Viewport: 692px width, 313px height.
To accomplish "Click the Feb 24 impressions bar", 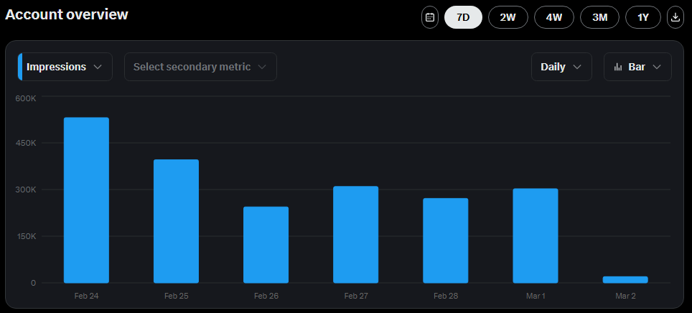I will pos(86,200).
